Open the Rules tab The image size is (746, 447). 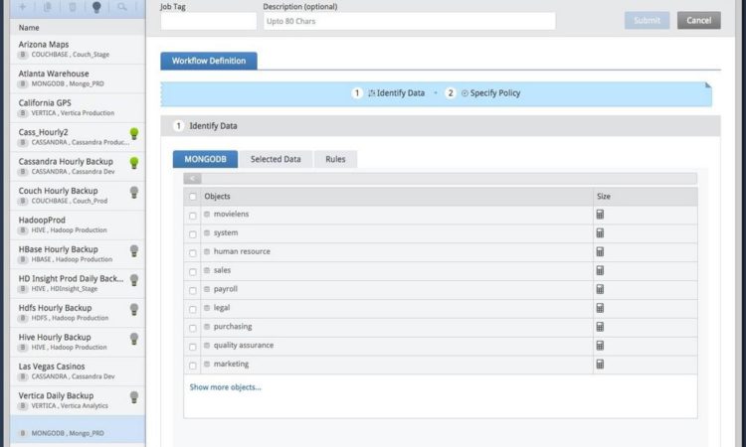(x=335, y=159)
